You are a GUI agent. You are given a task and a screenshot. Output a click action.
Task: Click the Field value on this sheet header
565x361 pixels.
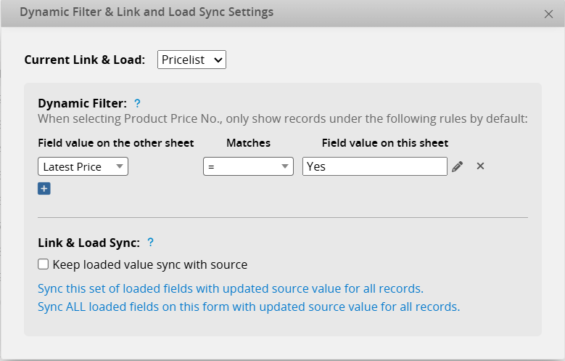click(384, 143)
